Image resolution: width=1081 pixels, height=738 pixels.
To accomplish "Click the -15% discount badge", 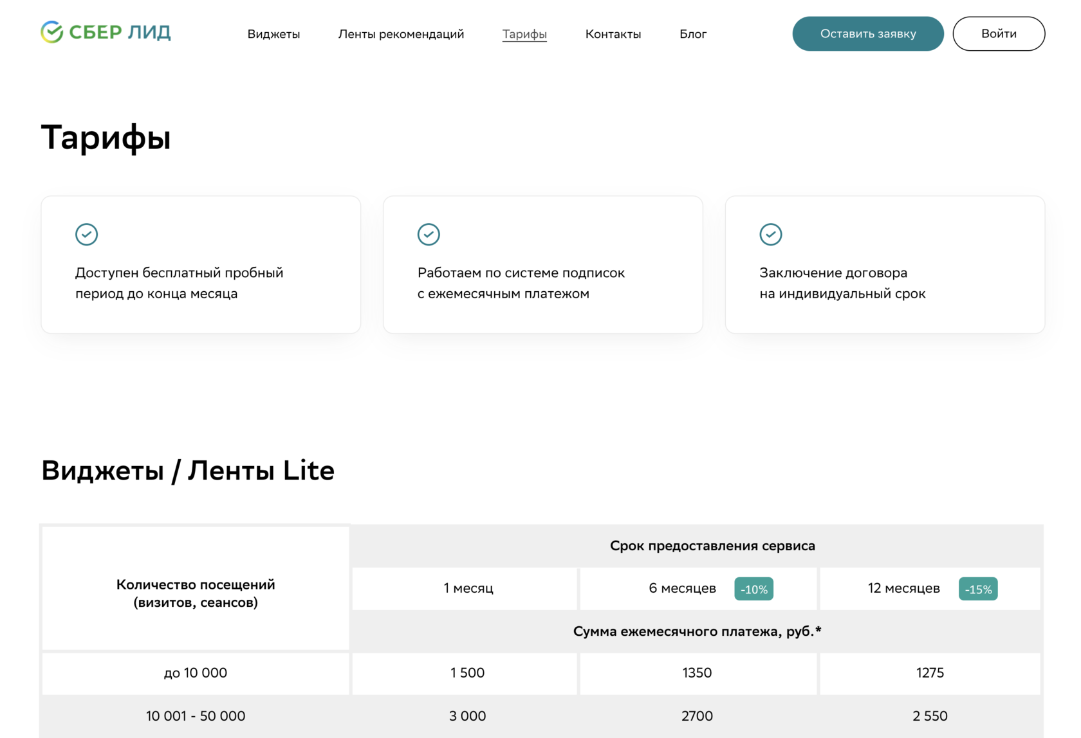I will pos(978,589).
